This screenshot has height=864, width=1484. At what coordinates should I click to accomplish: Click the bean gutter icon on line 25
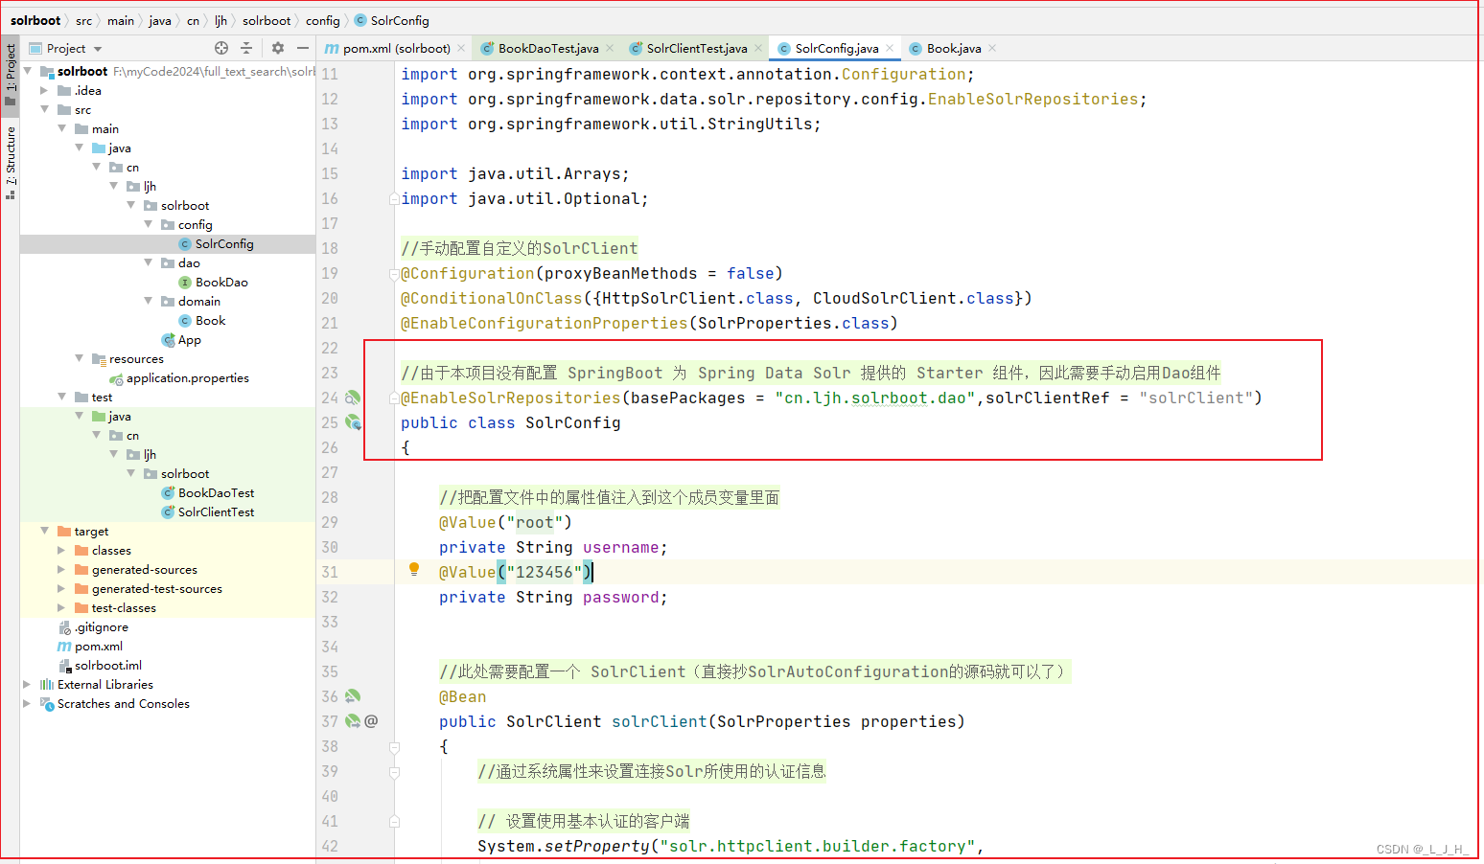(353, 422)
